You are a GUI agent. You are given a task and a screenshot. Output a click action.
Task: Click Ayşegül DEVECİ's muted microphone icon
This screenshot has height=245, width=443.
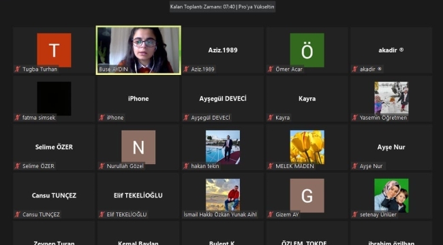186,118
